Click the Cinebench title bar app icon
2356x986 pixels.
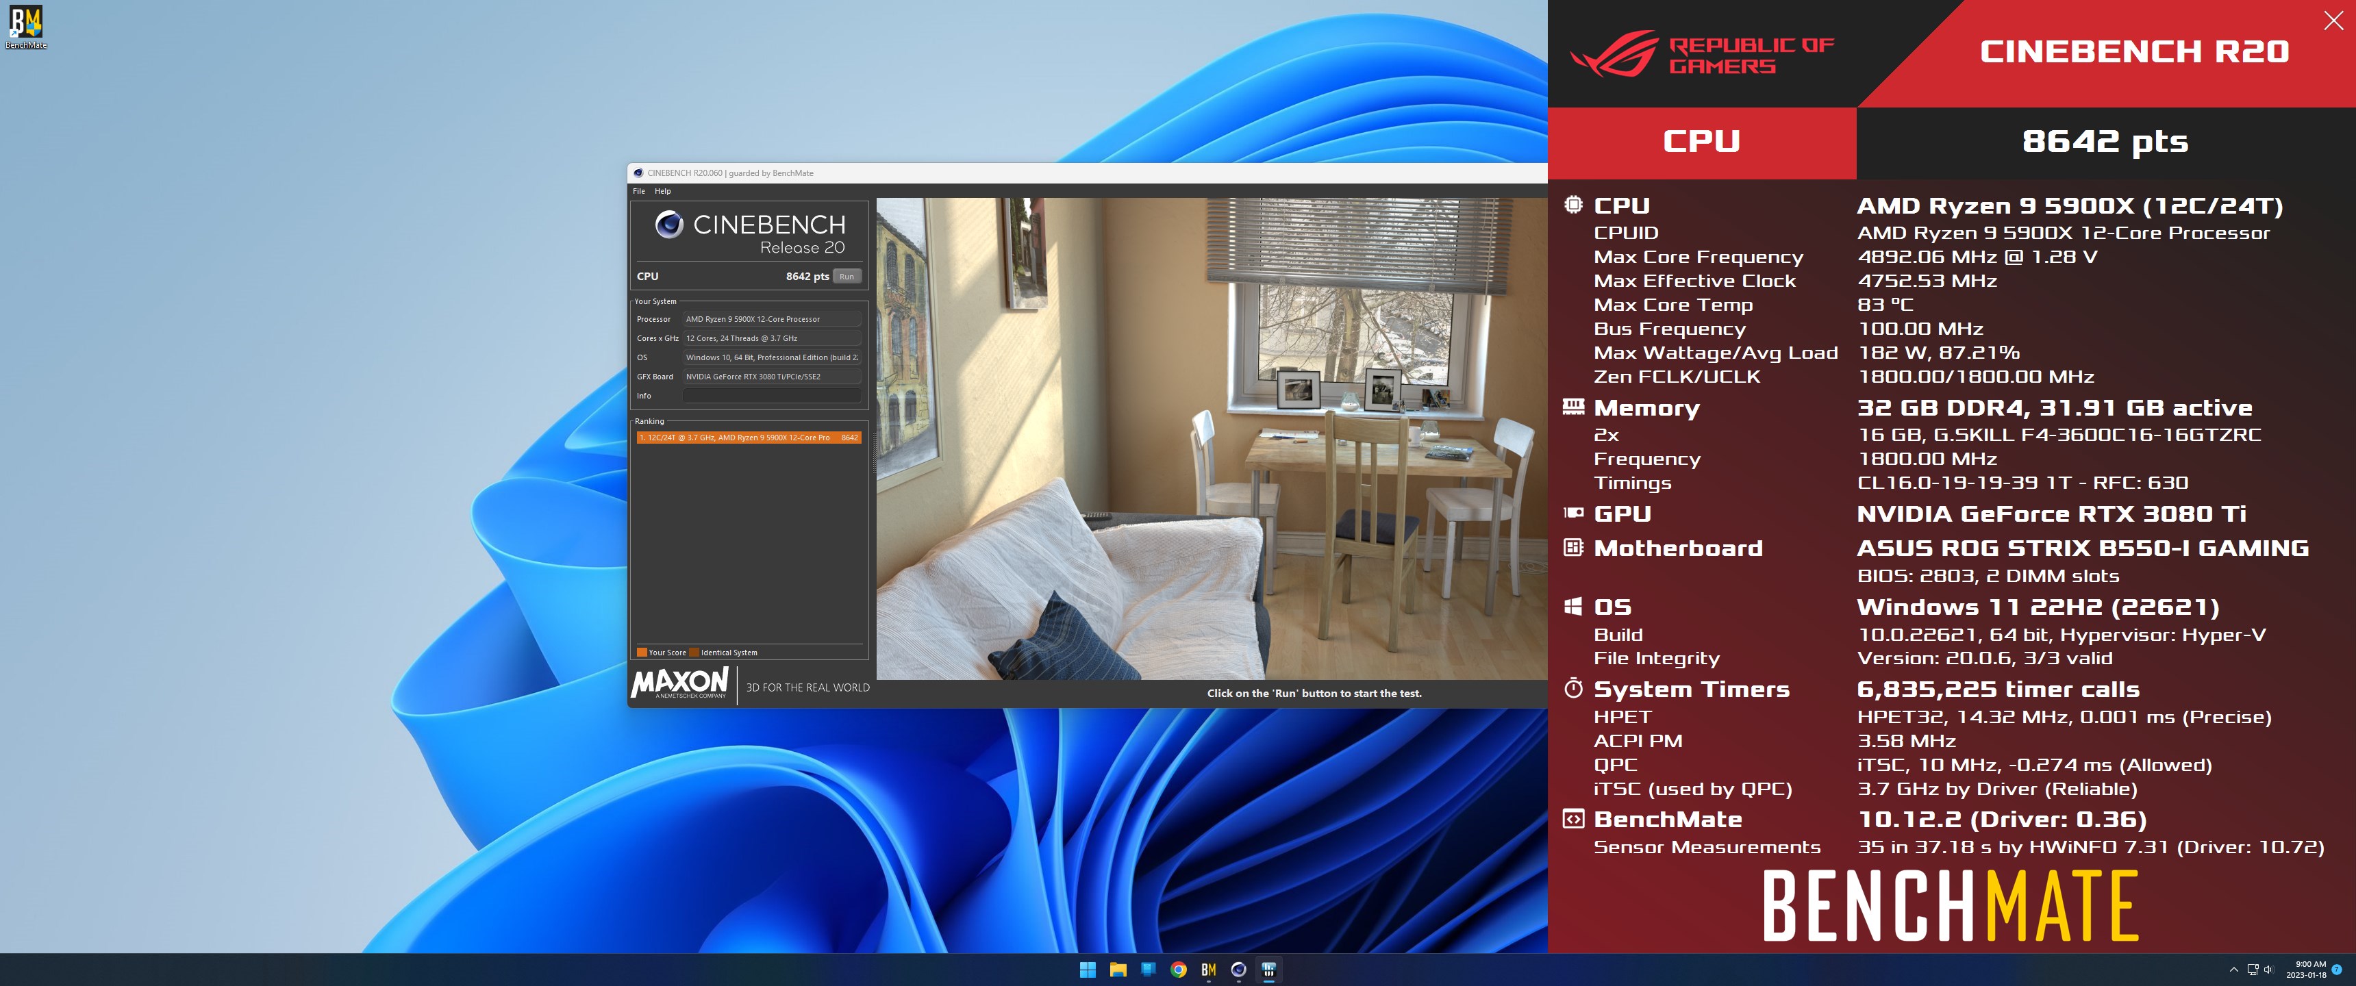[638, 173]
